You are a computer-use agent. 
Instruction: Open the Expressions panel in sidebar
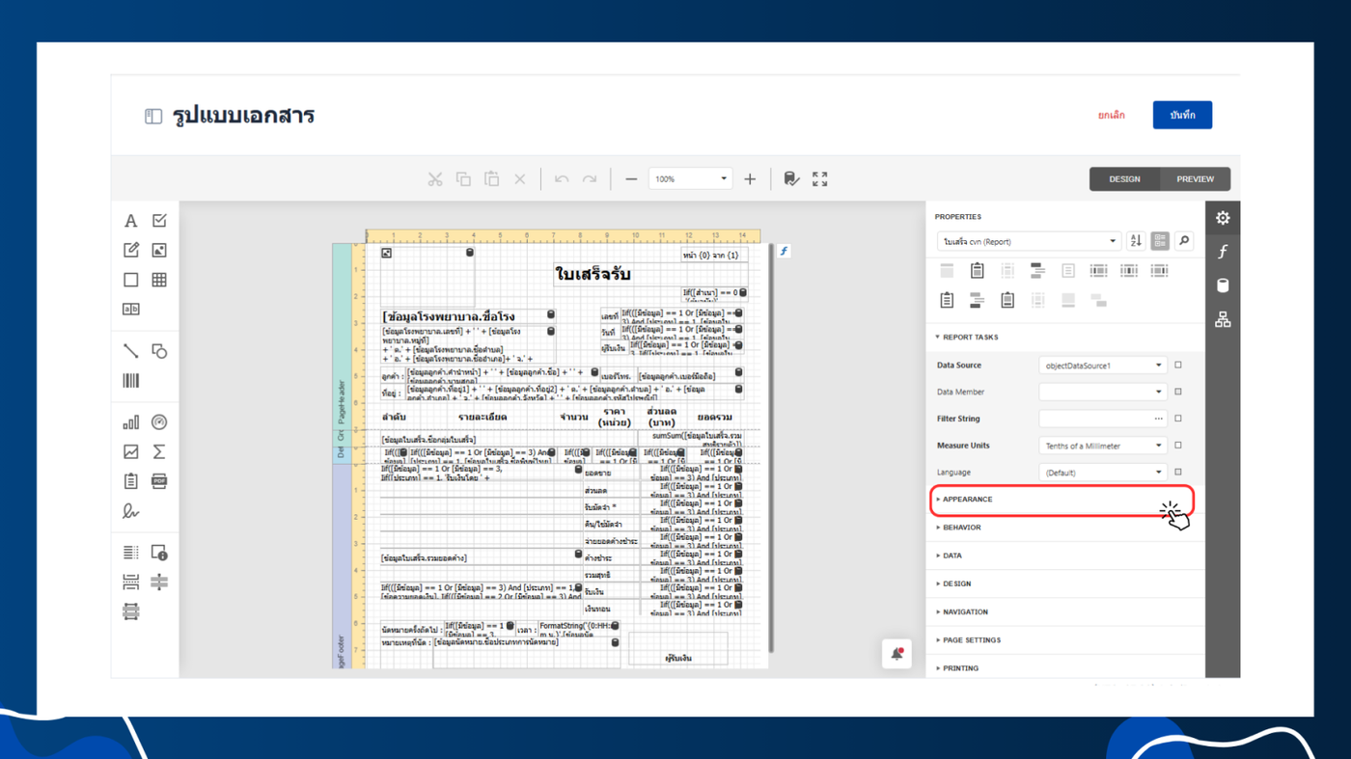[x=1223, y=252]
